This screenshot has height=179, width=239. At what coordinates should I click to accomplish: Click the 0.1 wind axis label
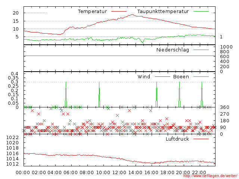(x=15, y=99)
